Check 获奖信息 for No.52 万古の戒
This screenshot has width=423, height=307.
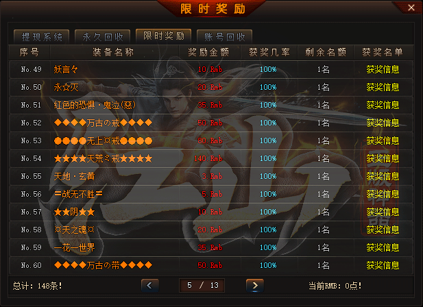point(383,123)
